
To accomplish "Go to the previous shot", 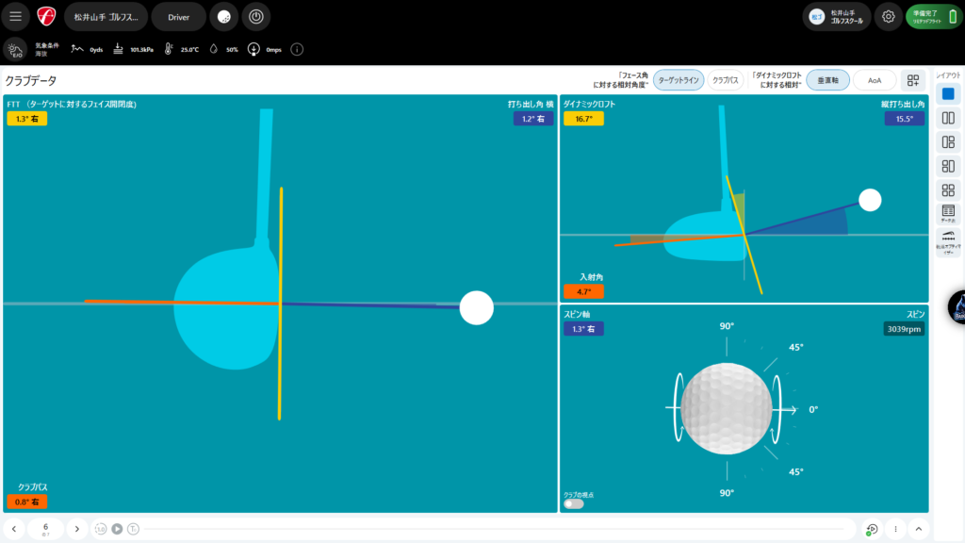I will click(14, 529).
